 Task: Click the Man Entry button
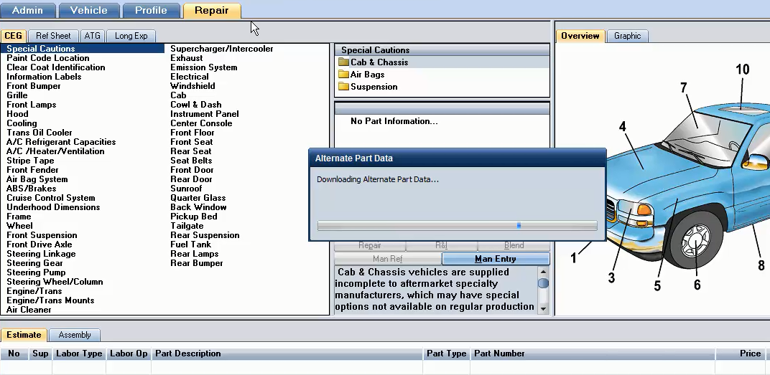coord(495,259)
